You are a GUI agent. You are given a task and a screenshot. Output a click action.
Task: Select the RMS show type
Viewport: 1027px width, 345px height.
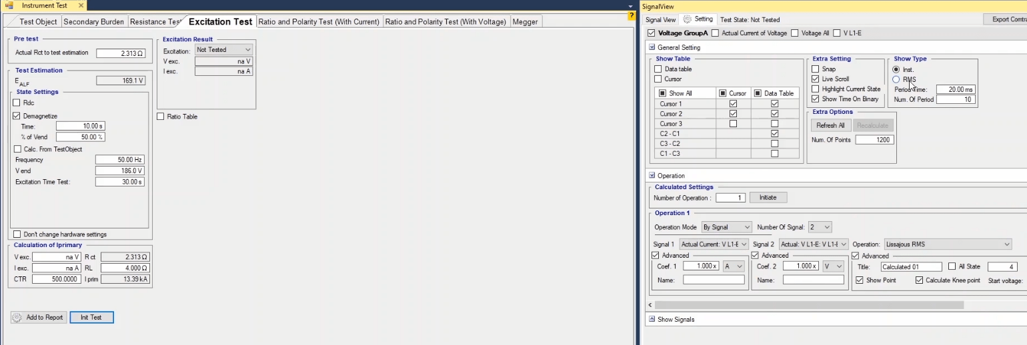tap(896, 79)
